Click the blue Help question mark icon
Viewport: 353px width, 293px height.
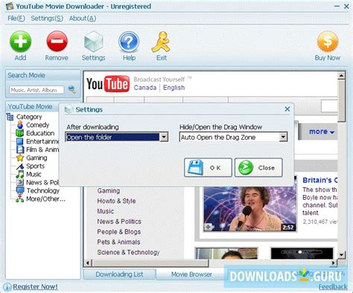pos(129,42)
